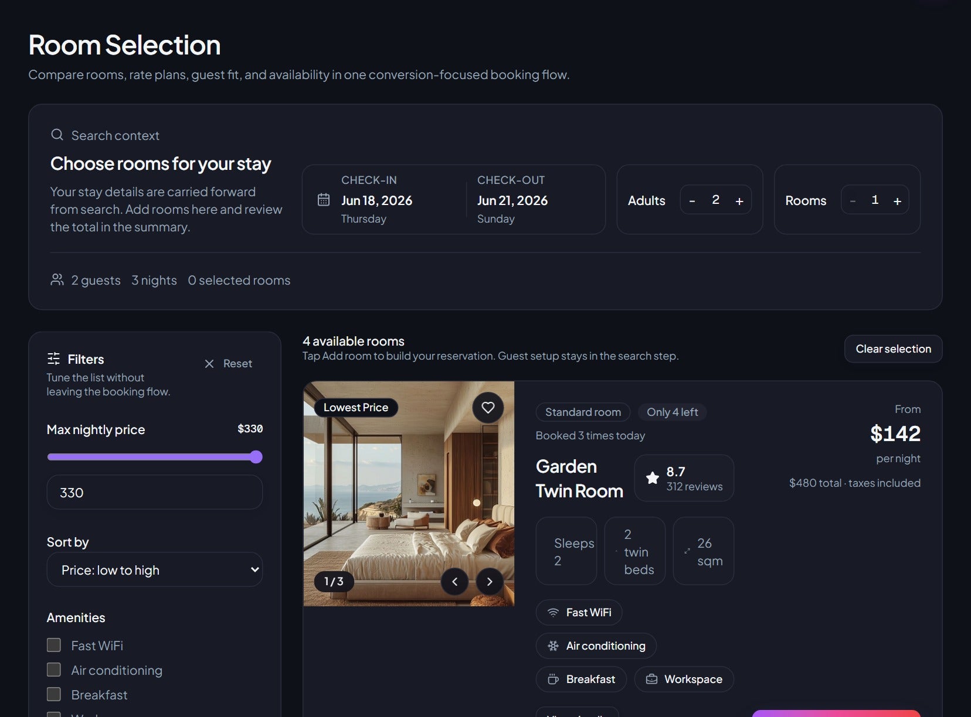This screenshot has width=971, height=717.
Task: Click the search context magnifier icon
Action: [57, 135]
